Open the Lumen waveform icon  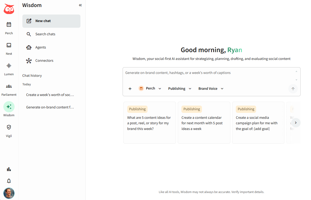[x=9, y=66]
